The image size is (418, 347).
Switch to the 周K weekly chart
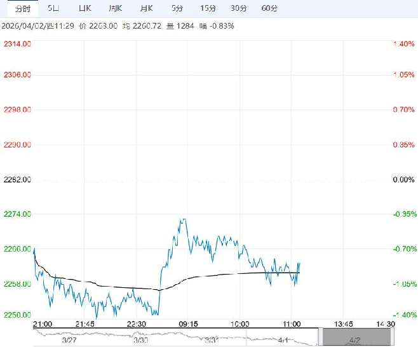pos(114,8)
